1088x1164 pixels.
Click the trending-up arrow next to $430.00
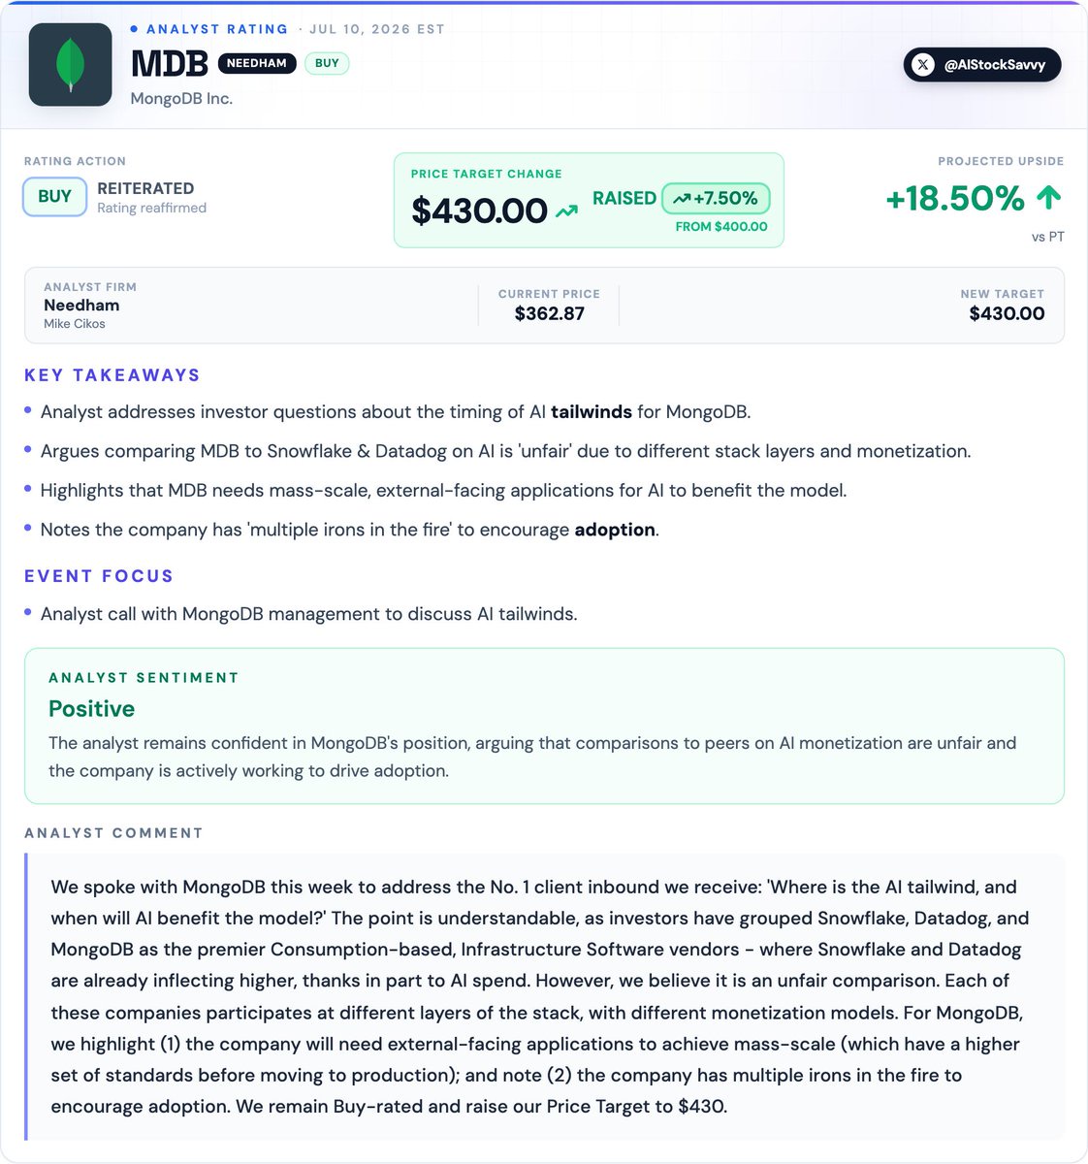pos(566,210)
